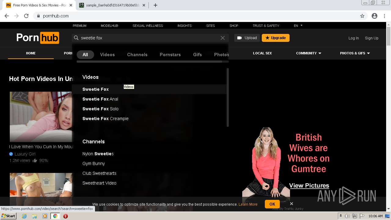Open the PREMIUM top menu link
The image size is (391, 220).
point(79,26)
